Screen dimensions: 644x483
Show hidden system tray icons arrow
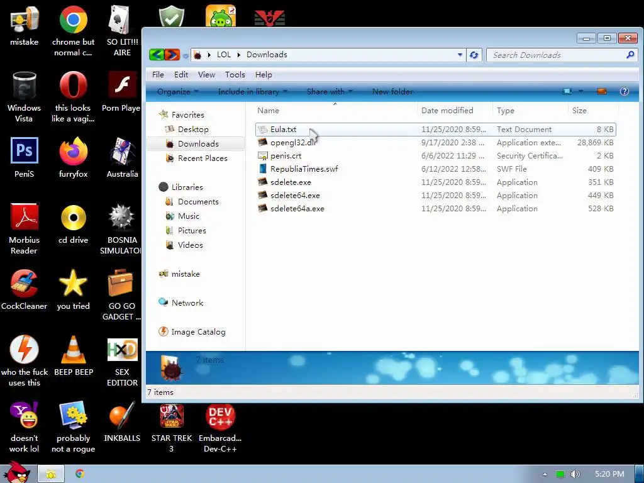[x=545, y=474]
